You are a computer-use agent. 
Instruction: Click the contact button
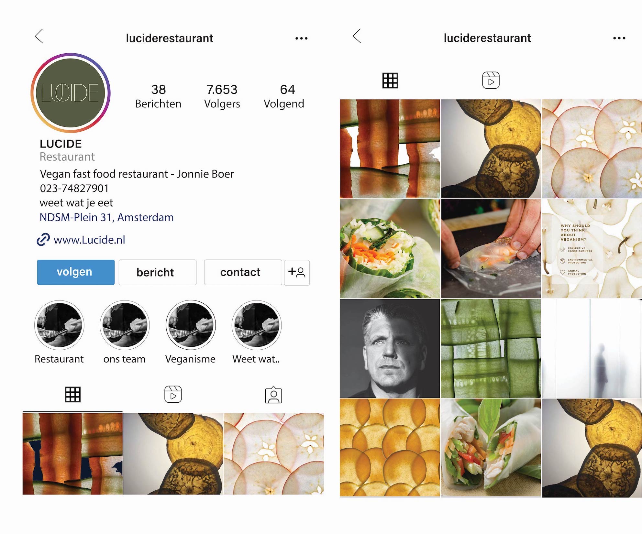click(243, 272)
